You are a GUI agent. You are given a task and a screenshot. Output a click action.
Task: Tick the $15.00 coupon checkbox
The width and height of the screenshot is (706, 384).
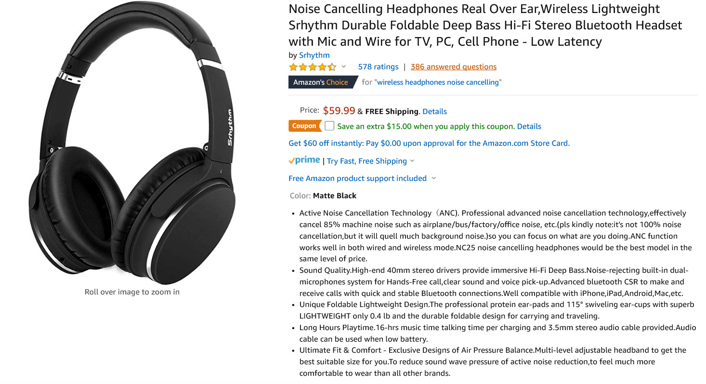[329, 126]
